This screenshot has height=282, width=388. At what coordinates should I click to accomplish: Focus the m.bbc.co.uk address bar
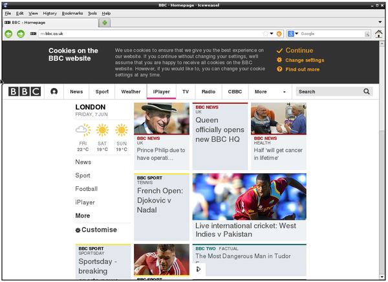pos(151,34)
